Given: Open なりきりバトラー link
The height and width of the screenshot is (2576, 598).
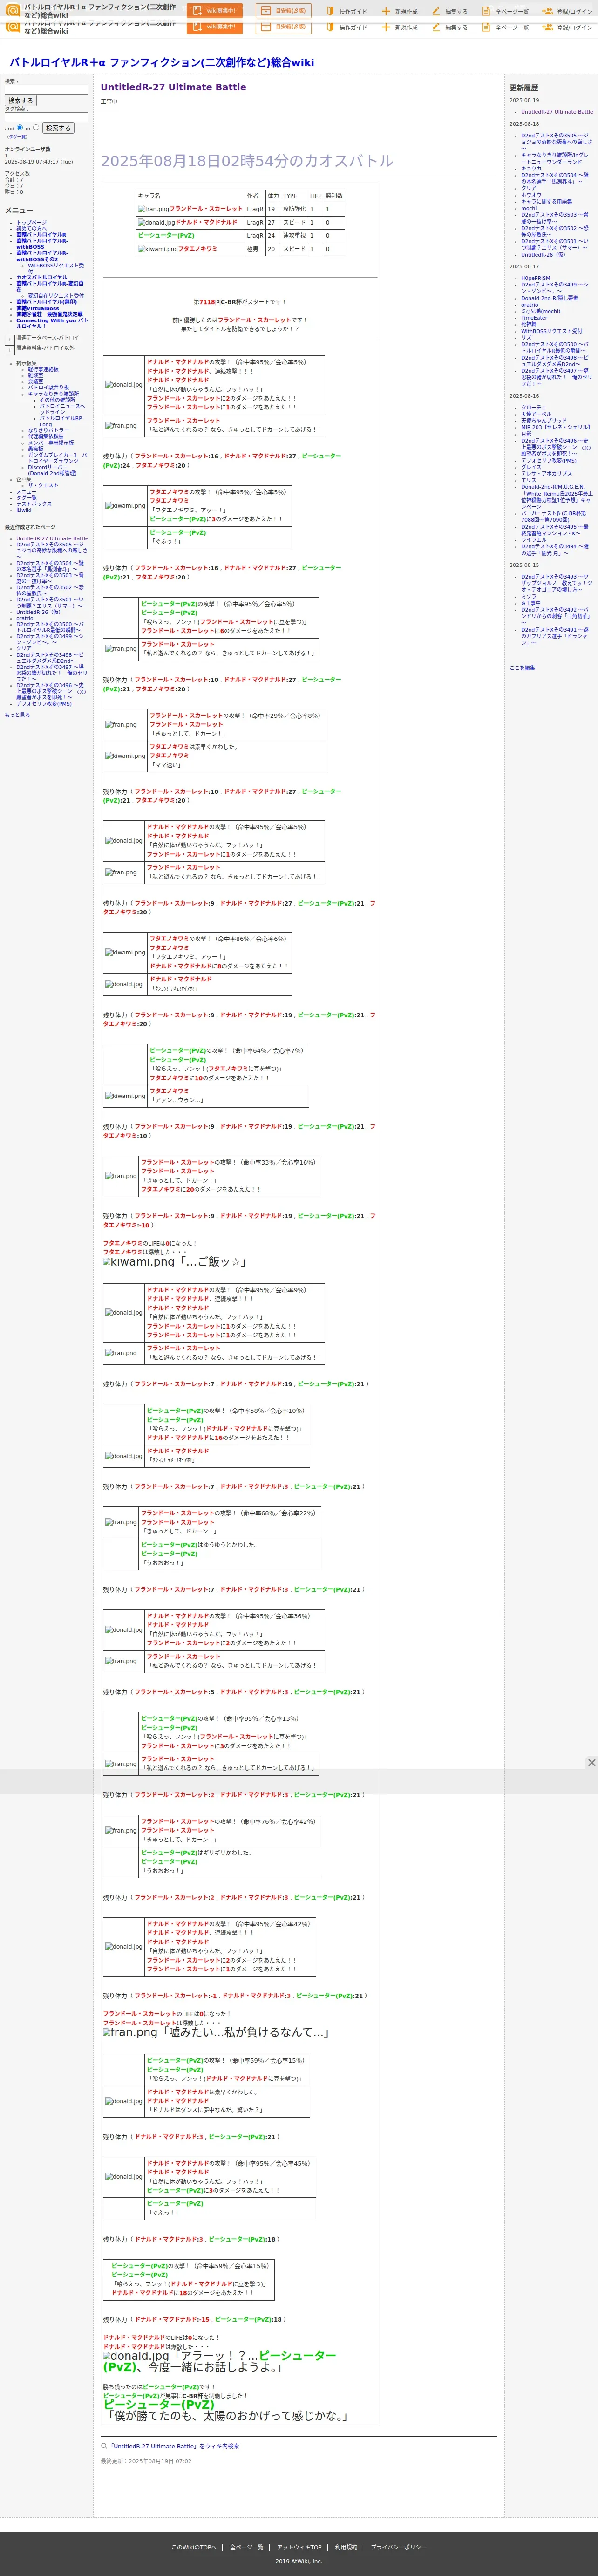Looking at the screenshot, I should tap(48, 430).
